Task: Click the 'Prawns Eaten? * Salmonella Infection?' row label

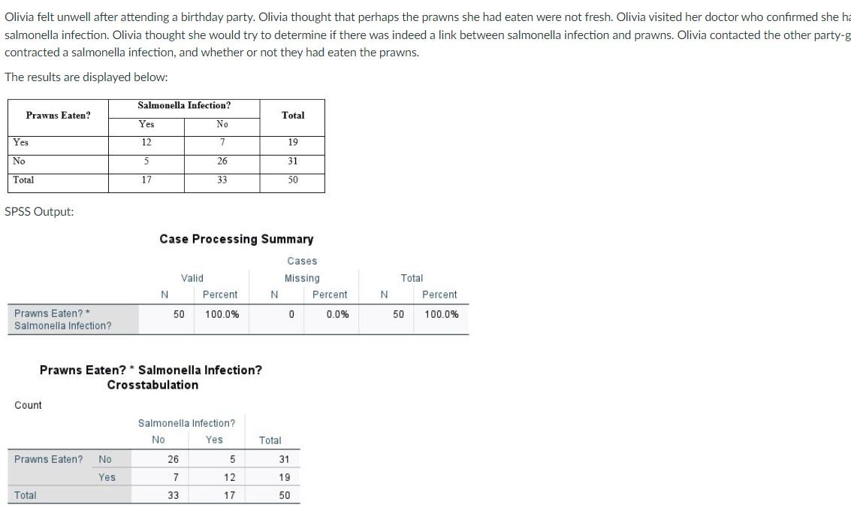Action: click(63, 319)
